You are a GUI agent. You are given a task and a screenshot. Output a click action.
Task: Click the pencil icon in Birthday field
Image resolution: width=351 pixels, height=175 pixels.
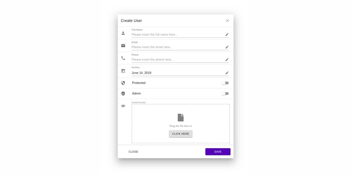tap(227, 73)
